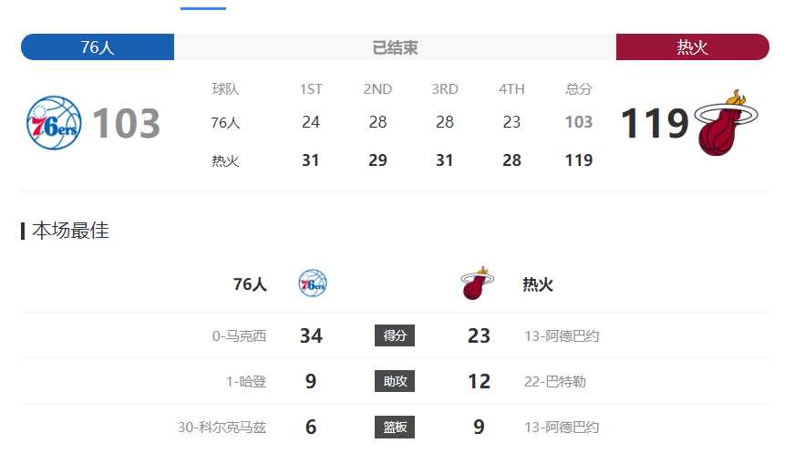Click the large 76ers logo beside score 103
805x464 pixels.
click(x=54, y=123)
